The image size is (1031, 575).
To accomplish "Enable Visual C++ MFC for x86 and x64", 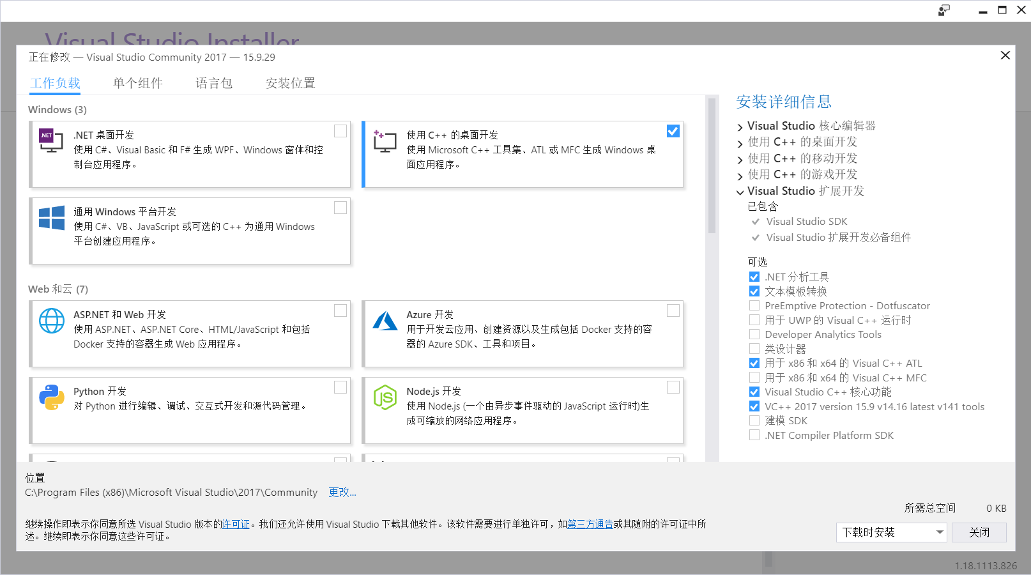I will coord(754,378).
